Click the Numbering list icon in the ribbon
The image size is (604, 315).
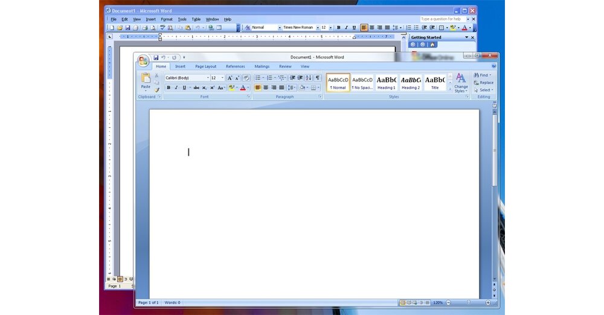click(x=269, y=78)
